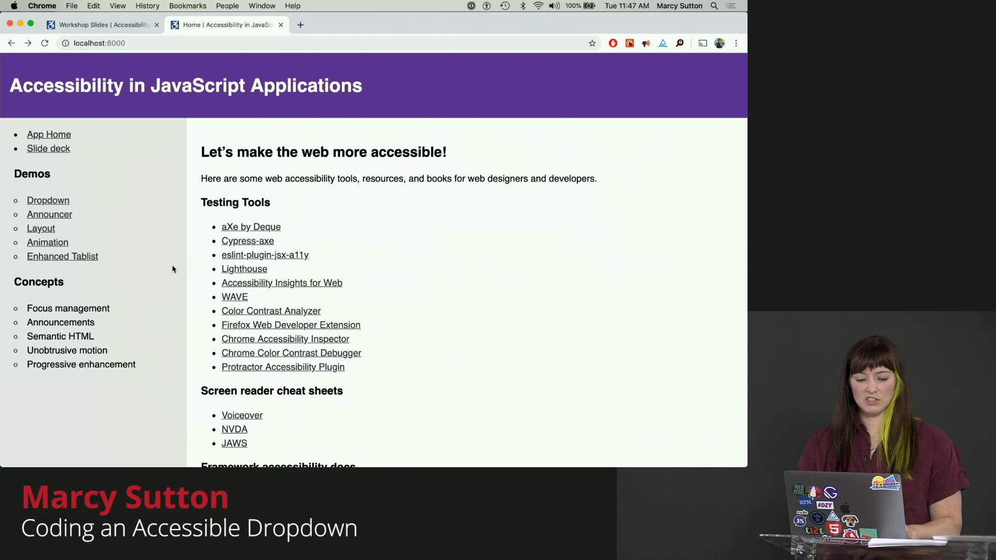Click the Cast screen icon in toolbar
996x560 pixels.
pyautogui.click(x=702, y=44)
